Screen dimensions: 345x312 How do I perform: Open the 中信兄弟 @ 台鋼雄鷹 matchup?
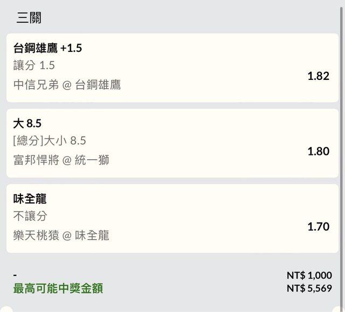pyautogui.click(x=67, y=85)
